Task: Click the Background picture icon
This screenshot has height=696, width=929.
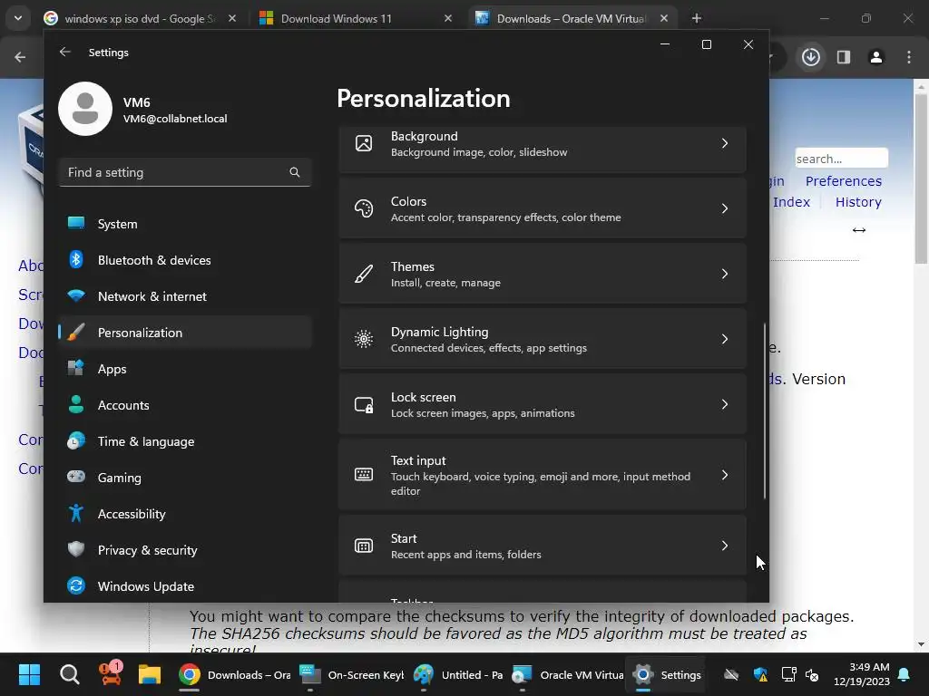Action: click(x=364, y=143)
